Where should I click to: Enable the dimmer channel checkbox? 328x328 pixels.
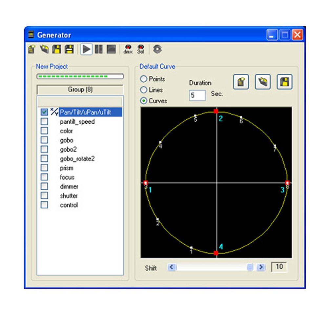(45, 186)
